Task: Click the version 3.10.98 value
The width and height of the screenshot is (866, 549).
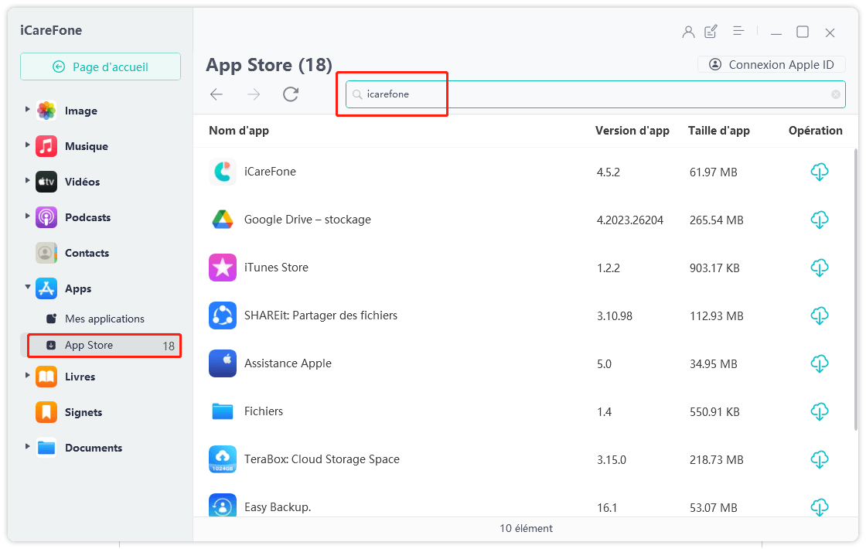Action: [614, 316]
